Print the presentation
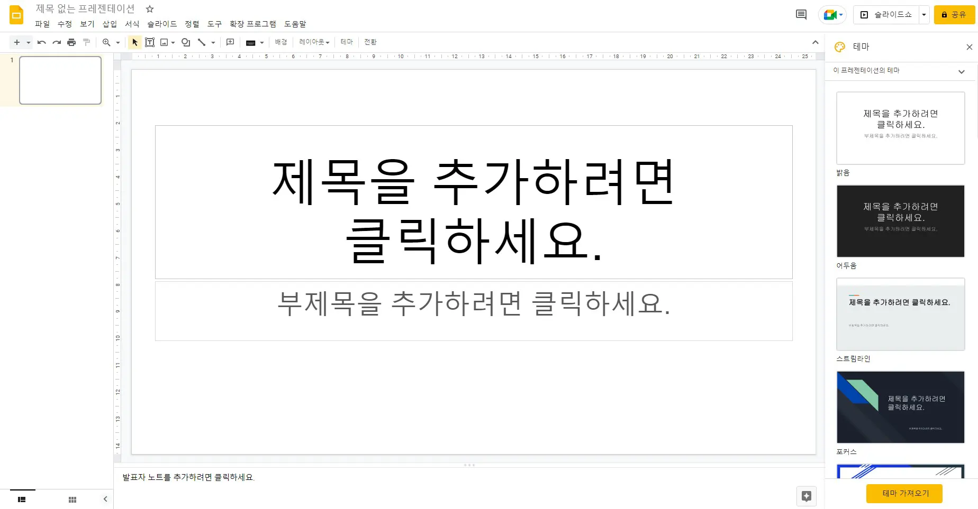The width and height of the screenshot is (978, 509). [71, 42]
